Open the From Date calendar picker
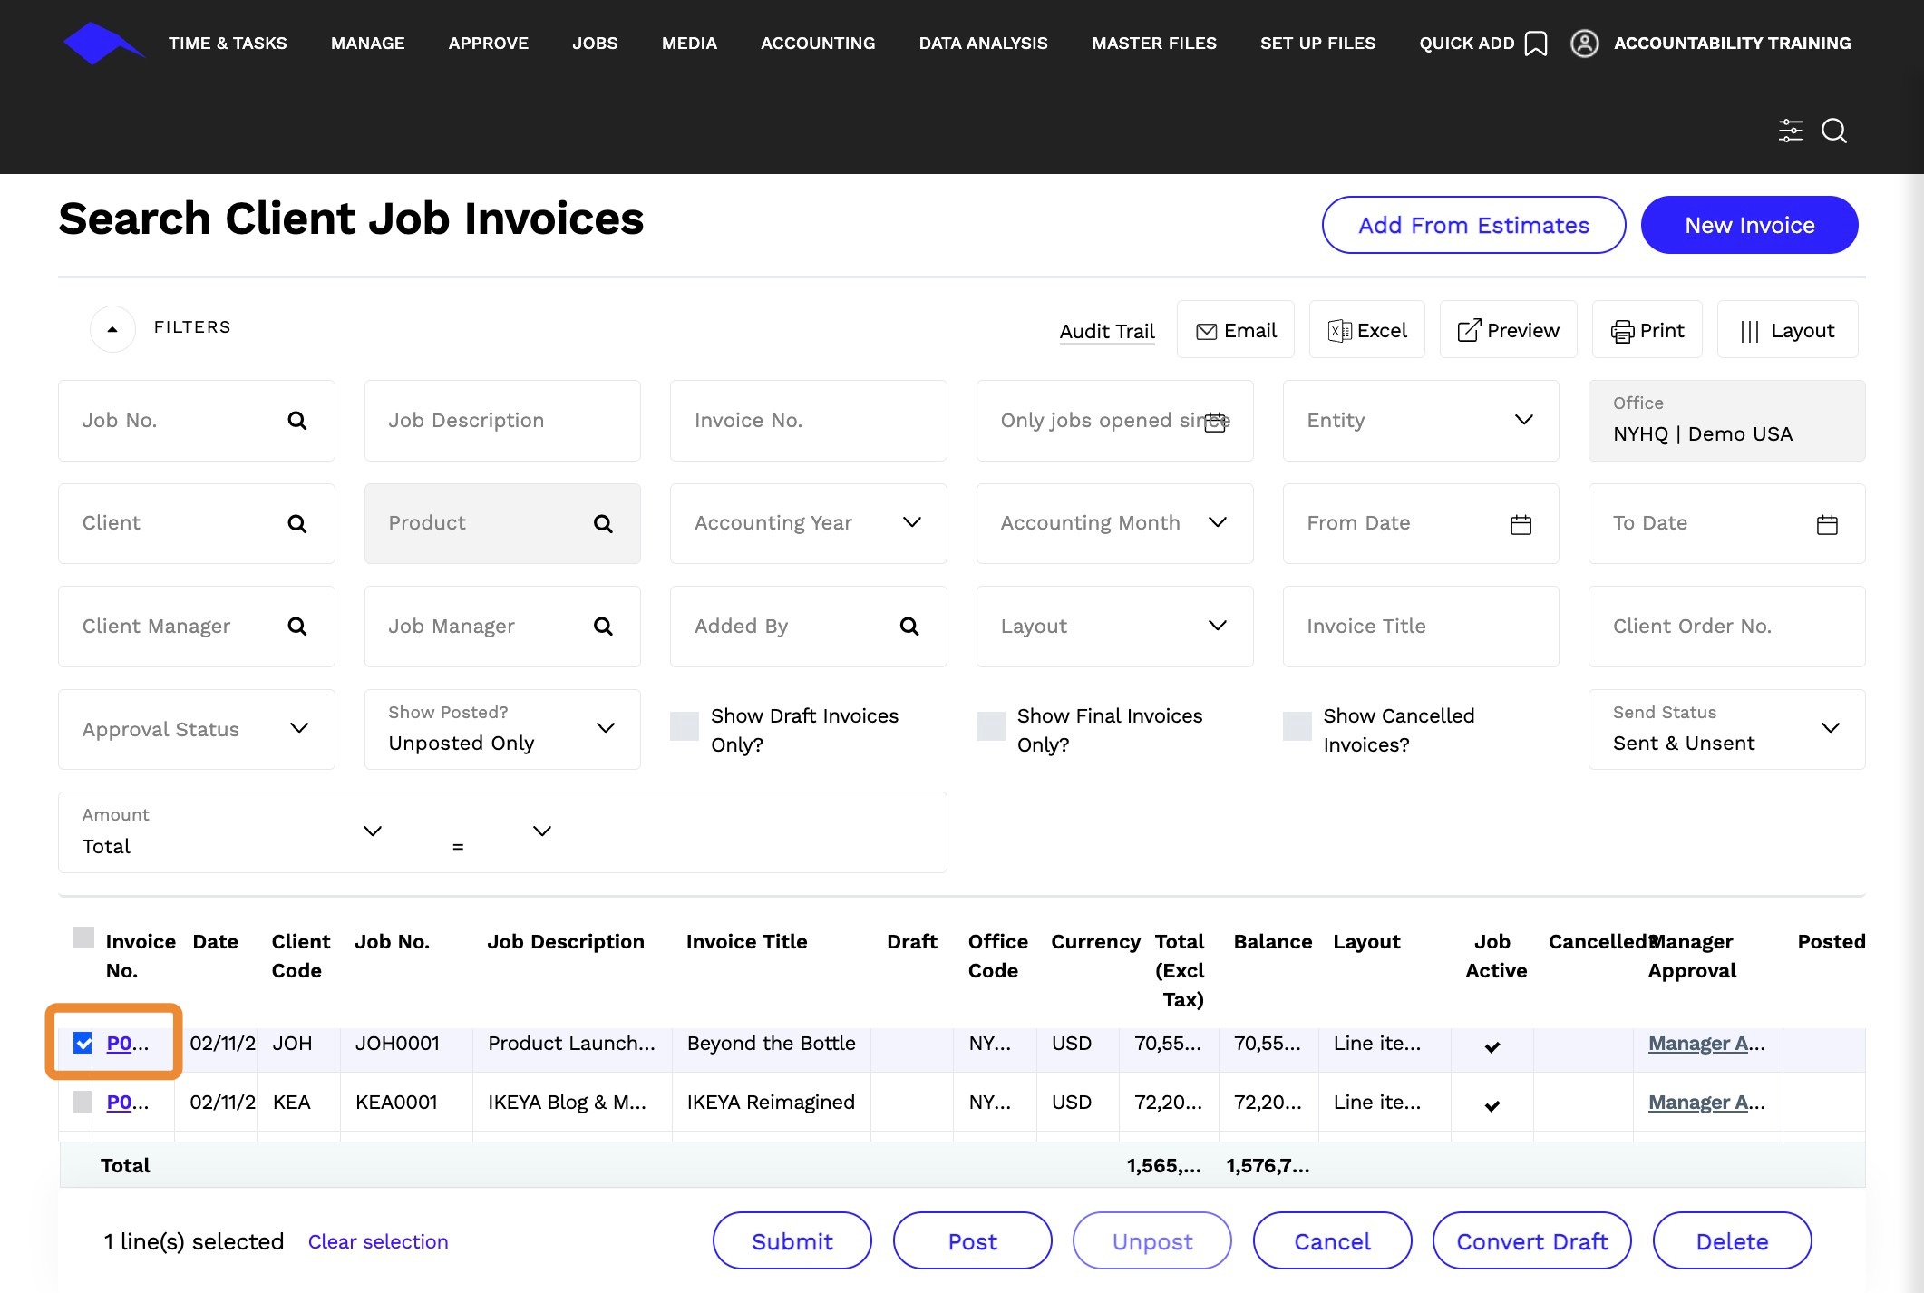The width and height of the screenshot is (1924, 1293). pyautogui.click(x=1521, y=524)
